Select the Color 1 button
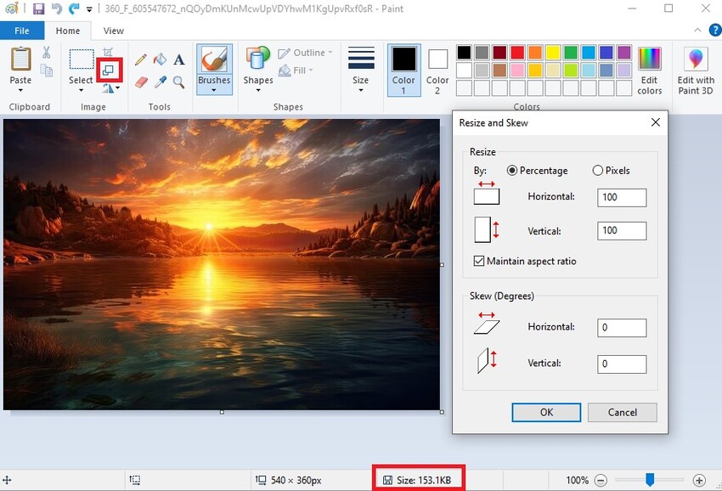The image size is (722, 491). (403, 70)
